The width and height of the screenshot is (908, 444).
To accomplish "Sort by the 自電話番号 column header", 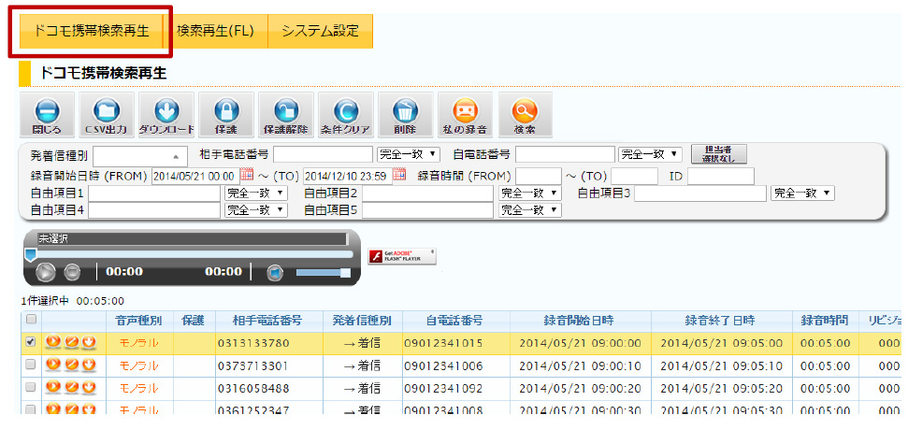I will point(454,320).
